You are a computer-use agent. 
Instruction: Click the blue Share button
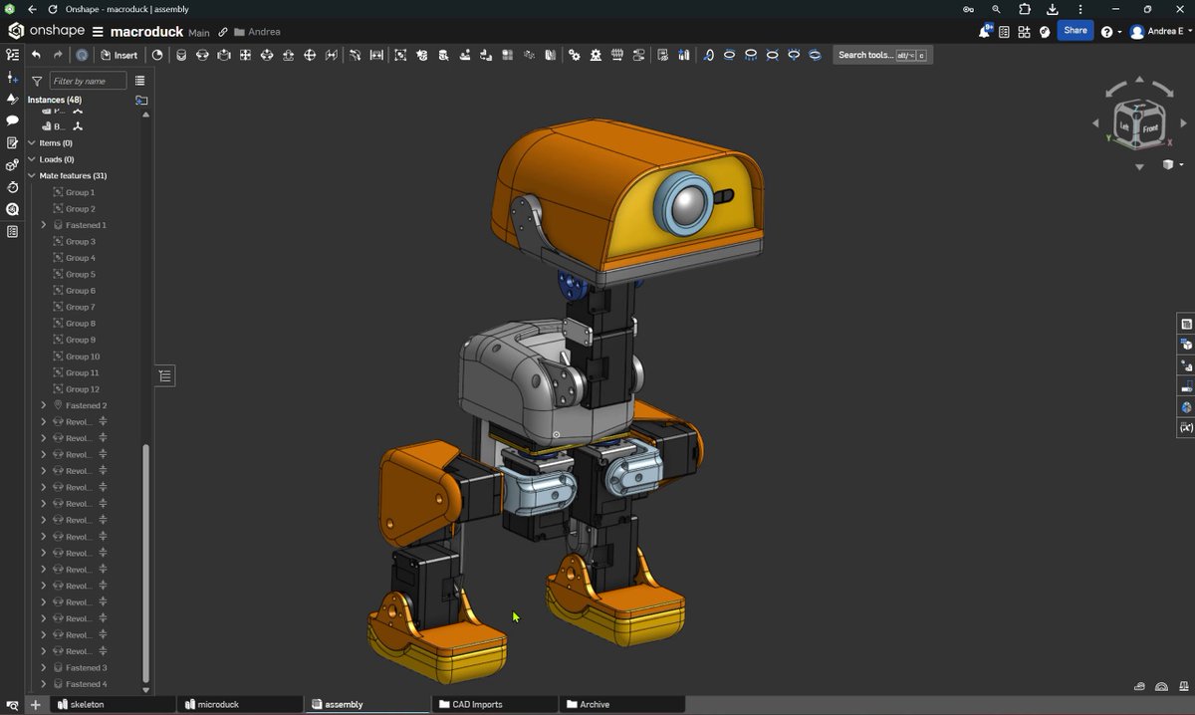[x=1075, y=31]
